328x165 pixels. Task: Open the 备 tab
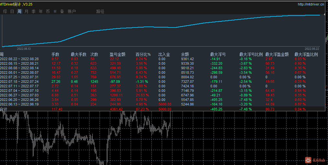point(62,12)
